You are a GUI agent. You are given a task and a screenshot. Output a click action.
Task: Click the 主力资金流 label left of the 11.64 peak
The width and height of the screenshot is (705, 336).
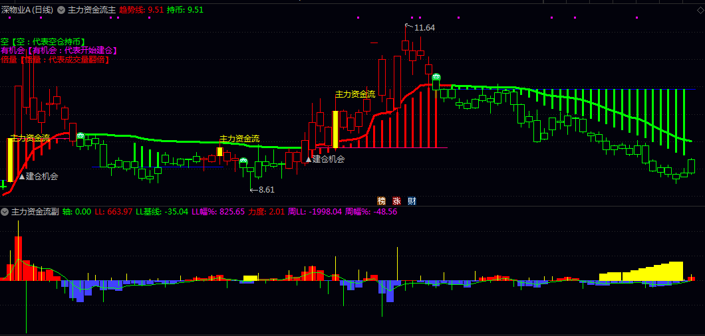[355, 94]
